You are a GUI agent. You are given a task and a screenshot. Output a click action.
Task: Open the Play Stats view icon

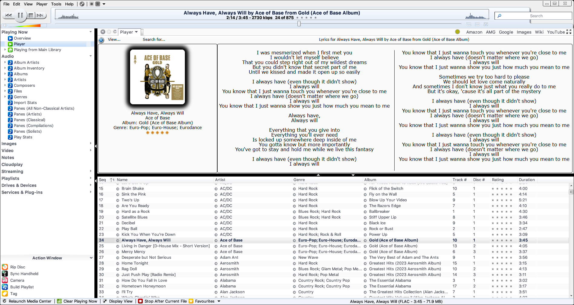[10, 137]
